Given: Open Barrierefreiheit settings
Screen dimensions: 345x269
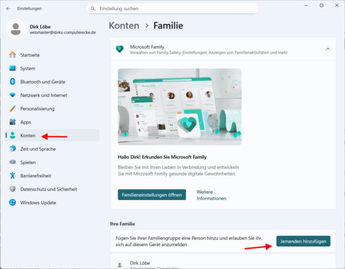Looking at the screenshot, I should pyautogui.click(x=52, y=176).
